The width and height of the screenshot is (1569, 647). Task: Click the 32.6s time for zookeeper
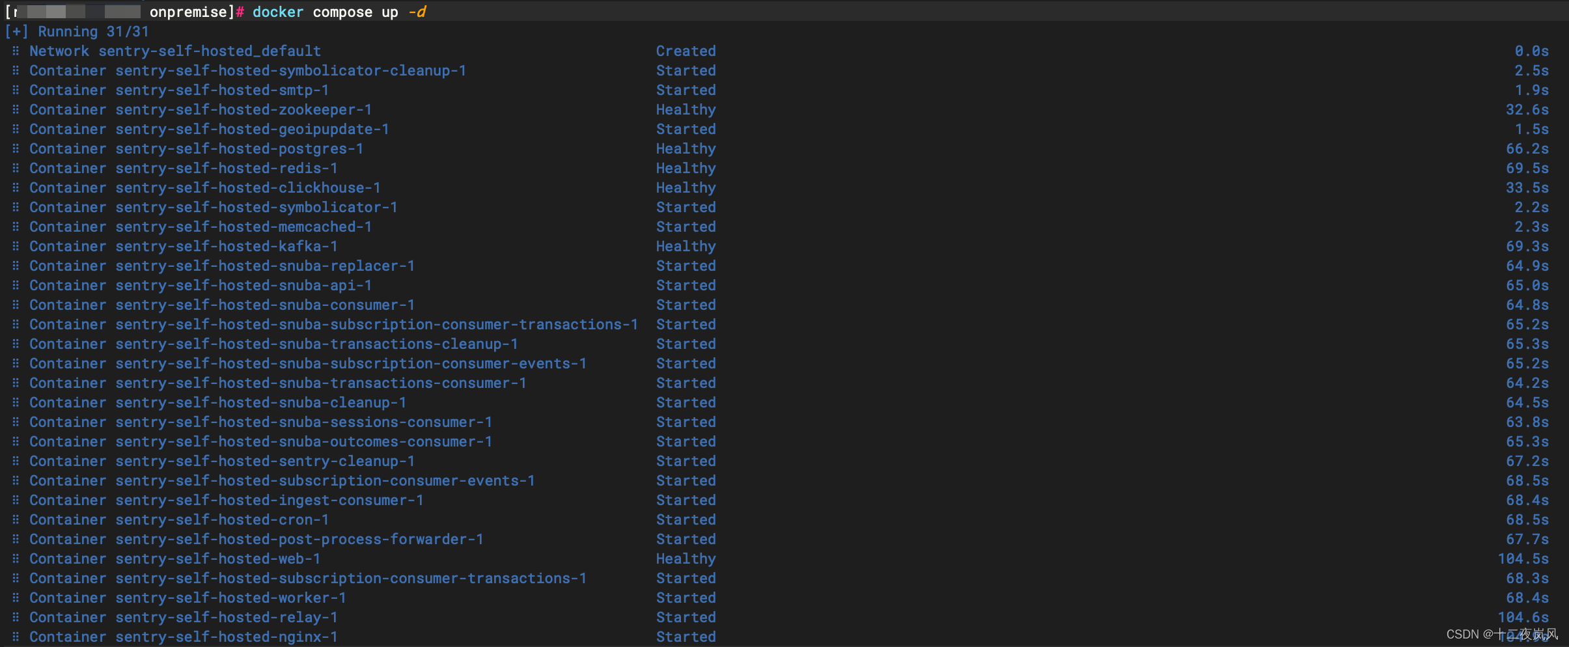point(1527,109)
